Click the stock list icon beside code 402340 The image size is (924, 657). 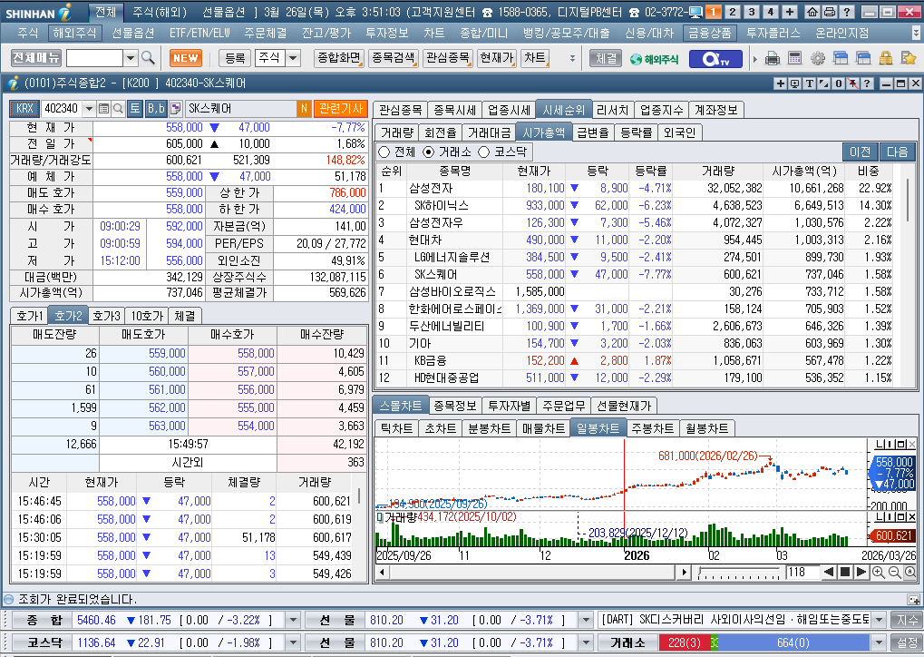(103, 109)
